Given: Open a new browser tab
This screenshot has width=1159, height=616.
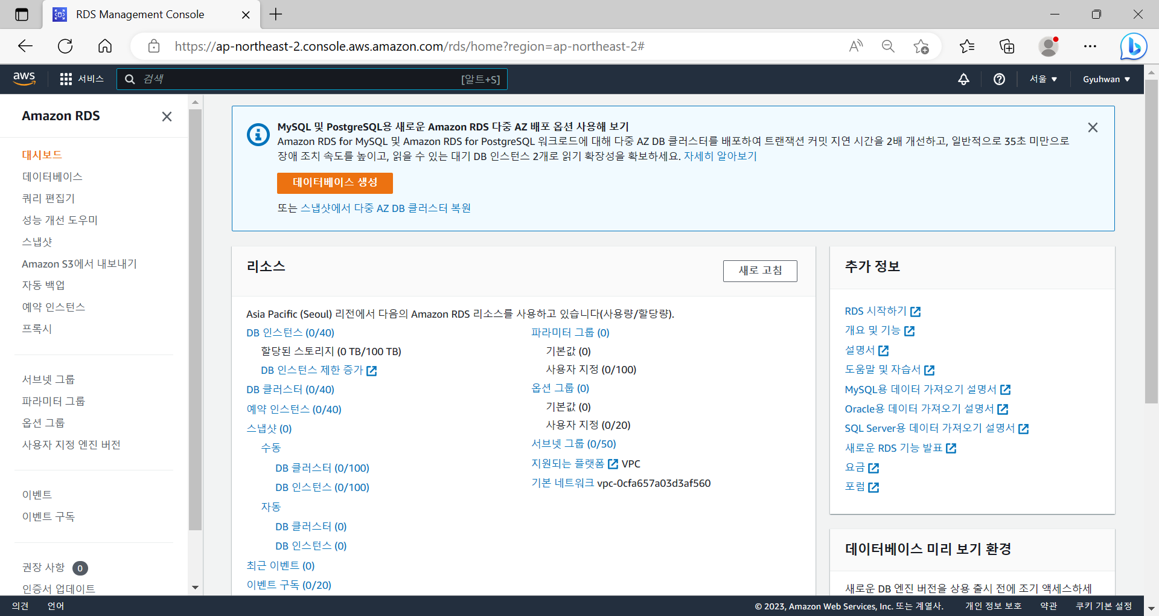Looking at the screenshot, I should [x=276, y=14].
